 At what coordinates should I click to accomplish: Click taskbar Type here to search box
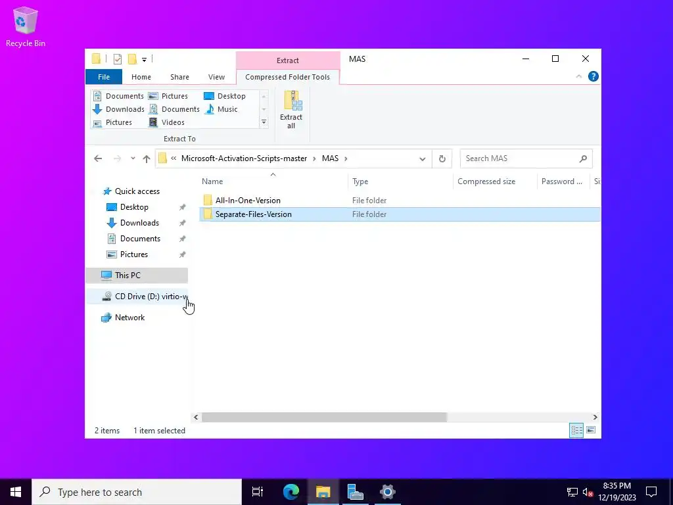pyautogui.click(x=137, y=492)
